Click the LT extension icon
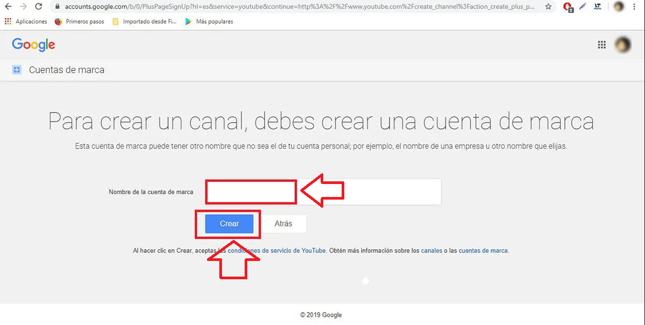The height and width of the screenshot is (325, 645). click(598, 6)
